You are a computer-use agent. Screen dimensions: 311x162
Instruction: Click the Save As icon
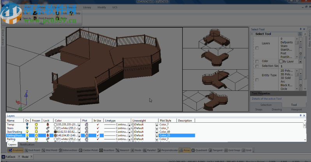pyautogui.click(x=19, y=18)
